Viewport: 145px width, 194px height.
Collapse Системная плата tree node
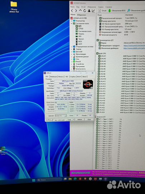(x=72, y=23)
